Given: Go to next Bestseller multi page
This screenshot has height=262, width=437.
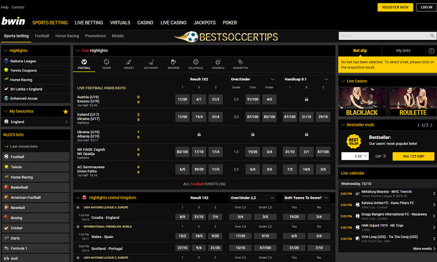Looking at the screenshot, I should (x=432, y=125).
